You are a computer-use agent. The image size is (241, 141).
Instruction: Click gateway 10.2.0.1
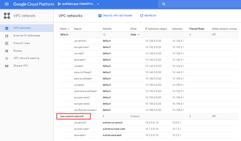click(x=177, y=135)
